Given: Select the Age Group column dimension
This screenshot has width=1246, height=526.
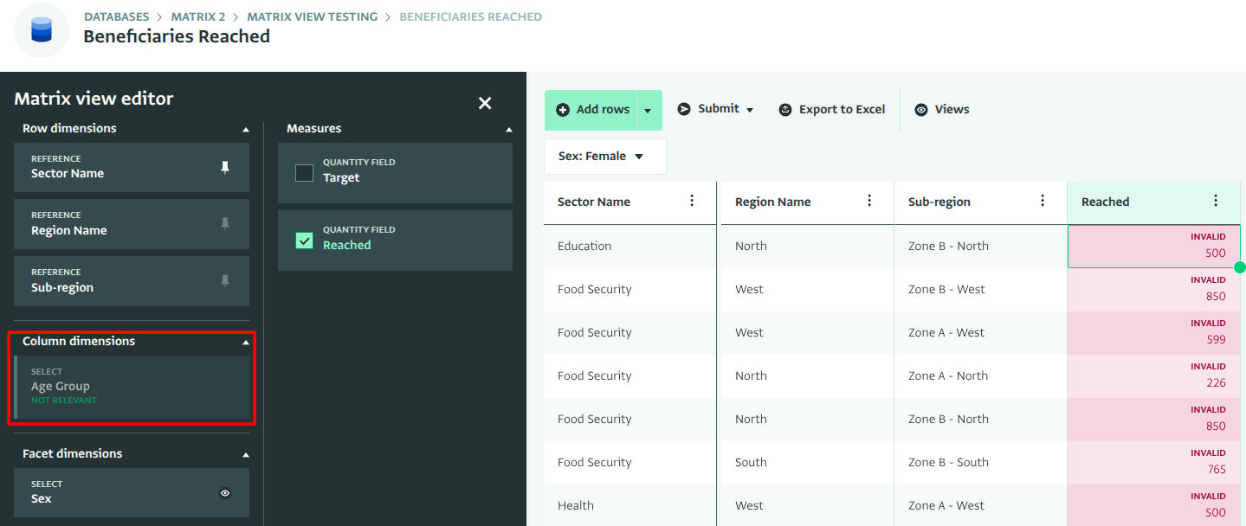Looking at the screenshot, I should (x=132, y=387).
